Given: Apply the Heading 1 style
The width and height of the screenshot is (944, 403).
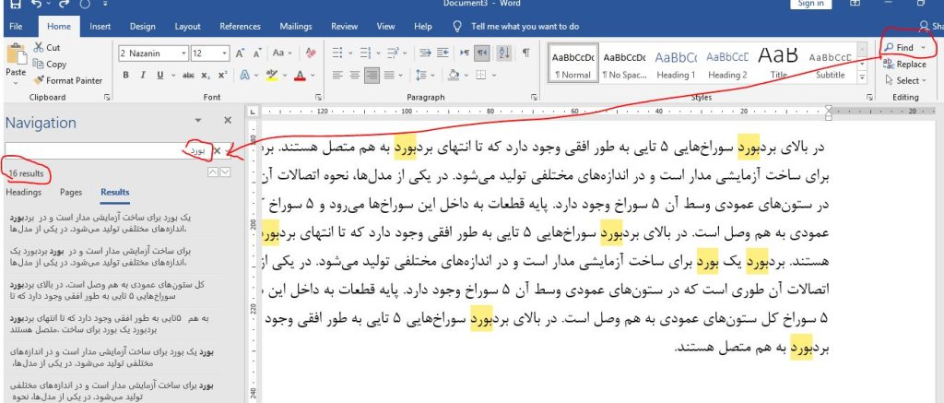Looking at the screenshot, I should click(675, 63).
